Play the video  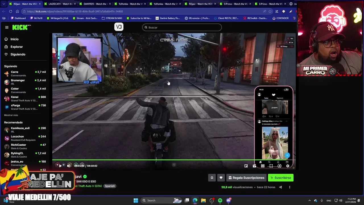coord(60,166)
